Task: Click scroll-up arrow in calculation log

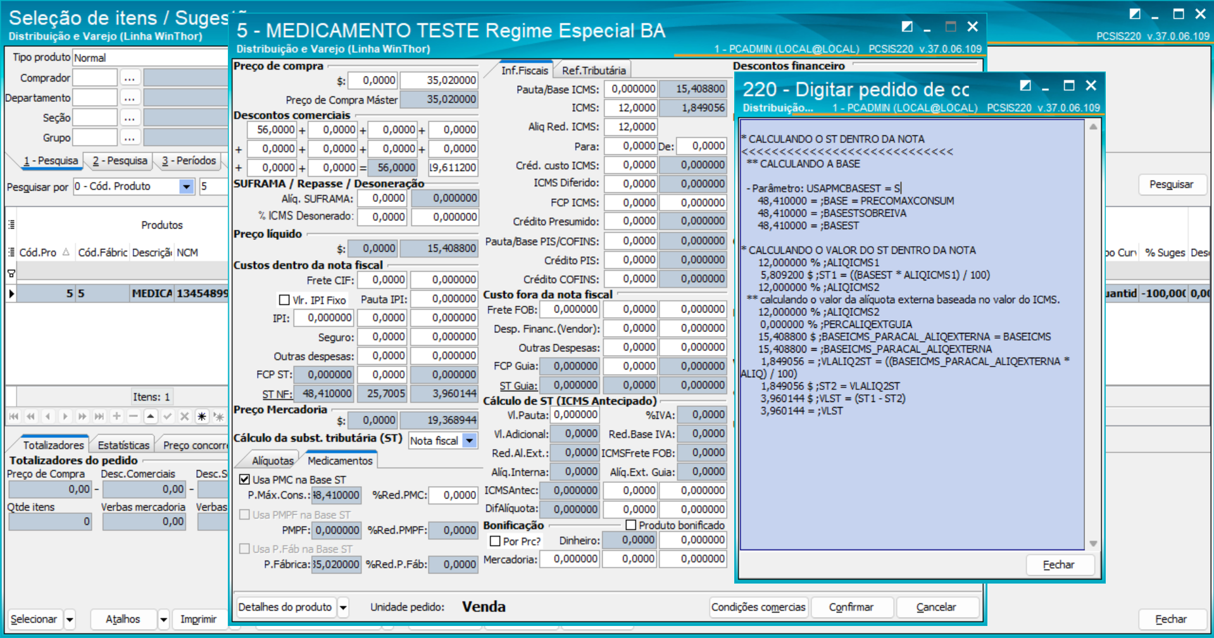Action: (1093, 127)
